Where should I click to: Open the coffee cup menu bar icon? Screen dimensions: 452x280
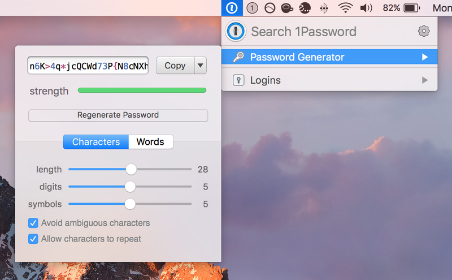click(287, 8)
